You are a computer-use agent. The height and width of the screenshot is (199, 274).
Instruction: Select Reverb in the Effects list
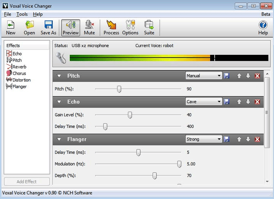click(x=16, y=67)
